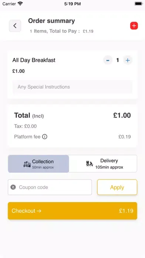Tap the Collection car icon
145x258 pixels.
pyautogui.click(x=27, y=164)
